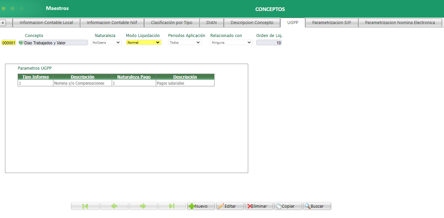Click the CONCEPTOS header title
Image resolution: width=444 pixels, height=218 pixels.
click(270, 9)
